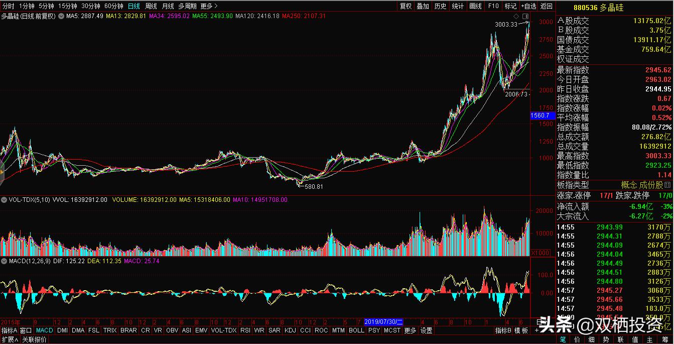Activate the 画线 drawing tool
This screenshot has height=345, width=674.
475,6
